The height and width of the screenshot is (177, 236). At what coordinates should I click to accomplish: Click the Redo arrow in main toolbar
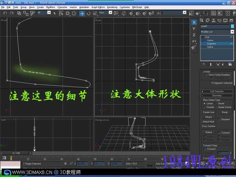[x=11, y=13]
